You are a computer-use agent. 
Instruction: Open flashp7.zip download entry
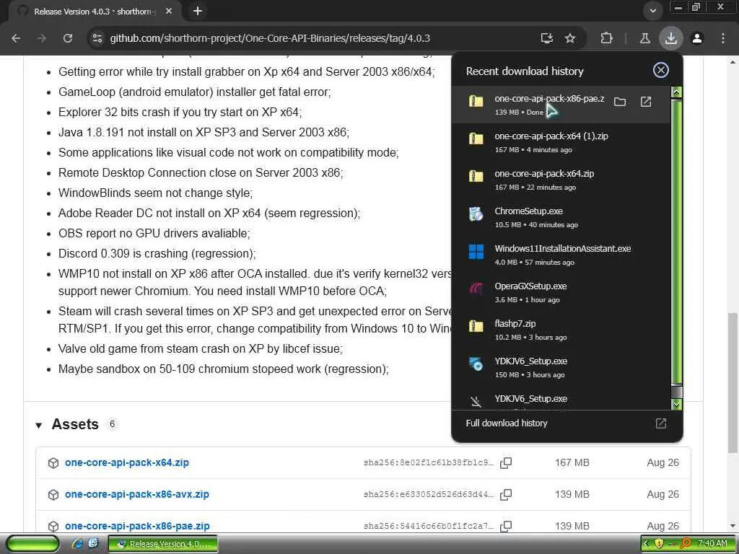click(x=561, y=330)
